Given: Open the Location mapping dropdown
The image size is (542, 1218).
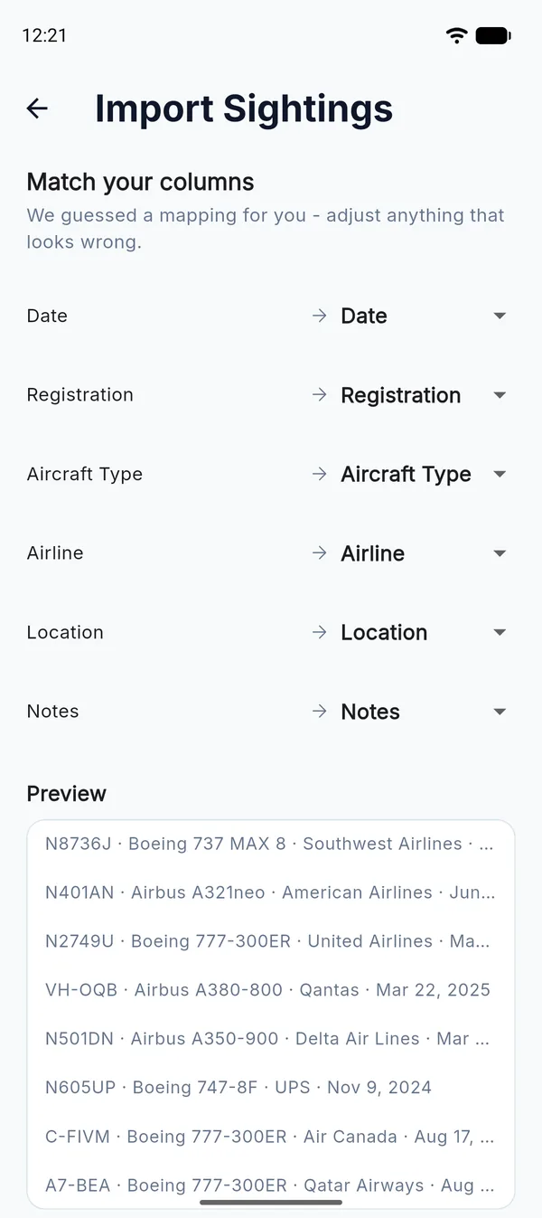Looking at the screenshot, I should click(425, 632).
